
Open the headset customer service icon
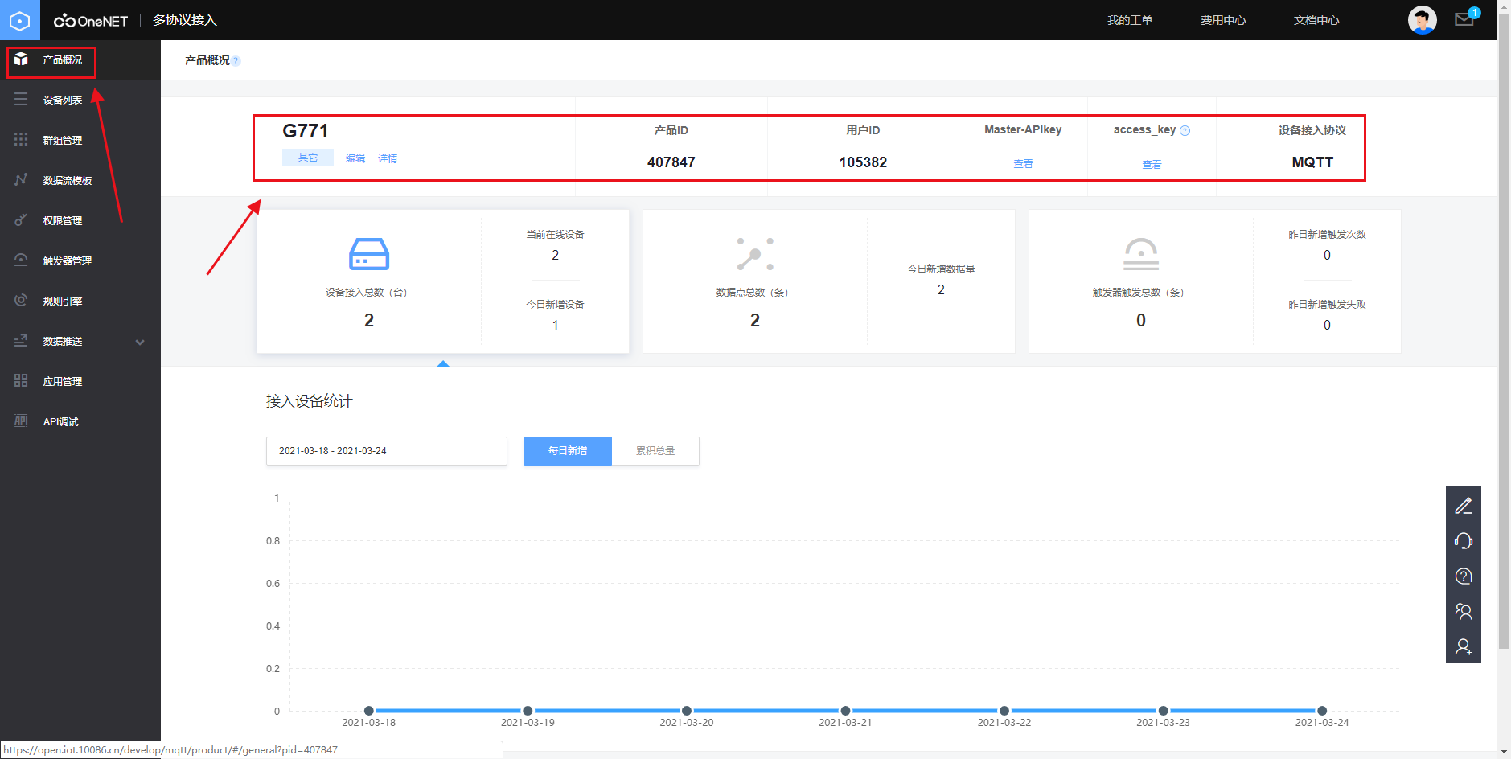pos(1463,541)
